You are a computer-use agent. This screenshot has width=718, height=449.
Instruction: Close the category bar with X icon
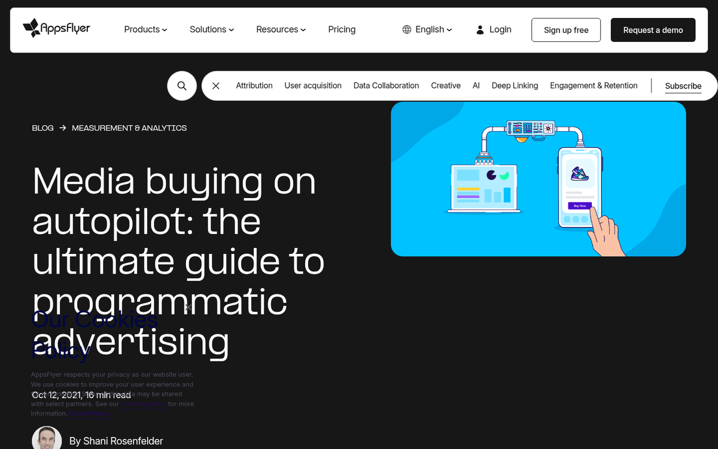tap(216, 86)
